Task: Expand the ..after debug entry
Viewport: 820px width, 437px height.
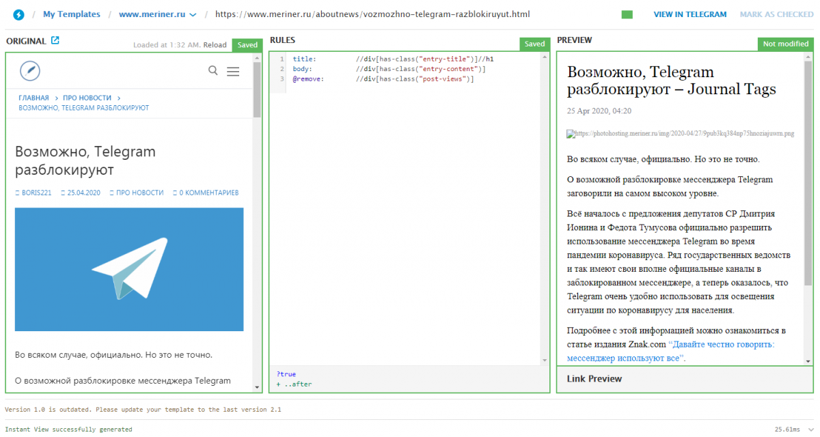Action: [294, 384]
